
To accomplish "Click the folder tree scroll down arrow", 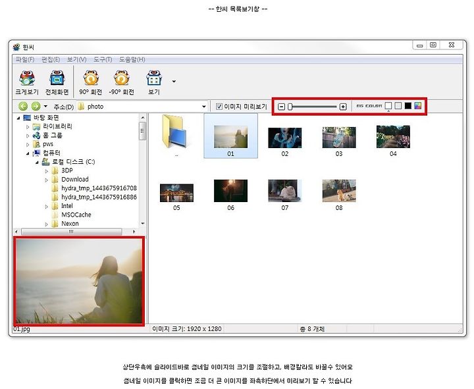I will [143, 224].
